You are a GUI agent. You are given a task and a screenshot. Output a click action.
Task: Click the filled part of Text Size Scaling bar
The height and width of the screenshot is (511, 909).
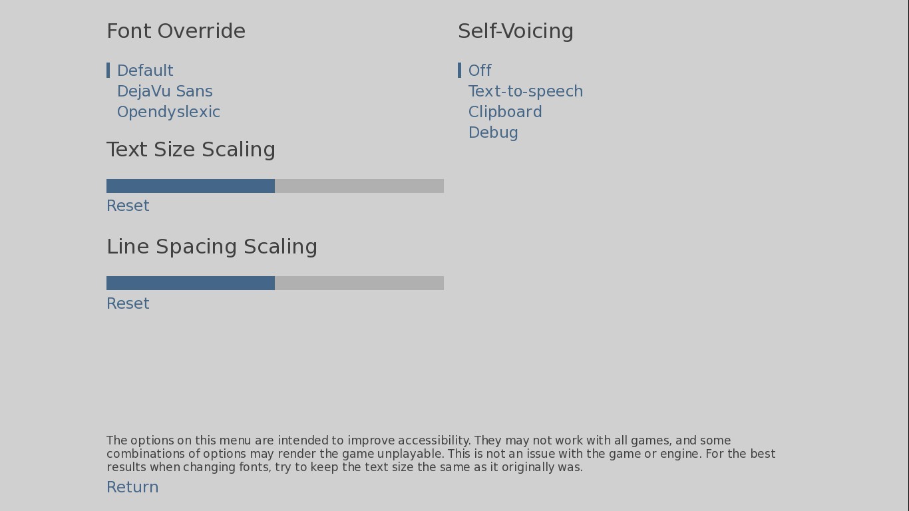click(x=190, y=186)
